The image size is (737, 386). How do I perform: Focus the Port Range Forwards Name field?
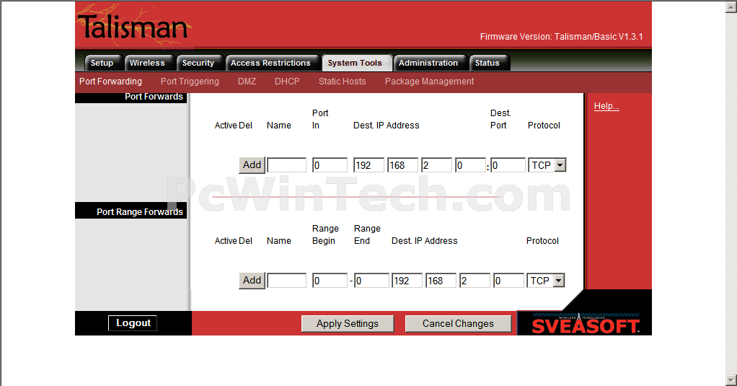tap(287, 281)
